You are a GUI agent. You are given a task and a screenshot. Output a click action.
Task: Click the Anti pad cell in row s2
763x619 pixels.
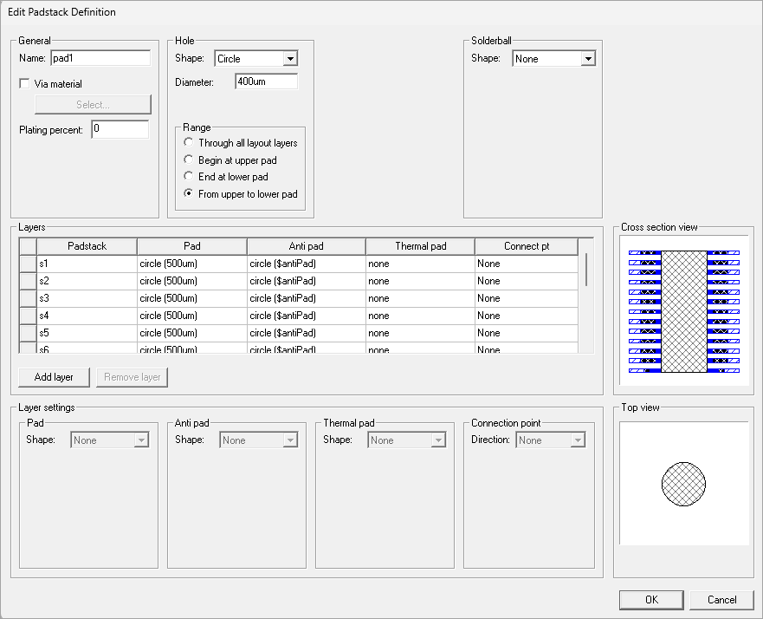click(x=307, y=281)
